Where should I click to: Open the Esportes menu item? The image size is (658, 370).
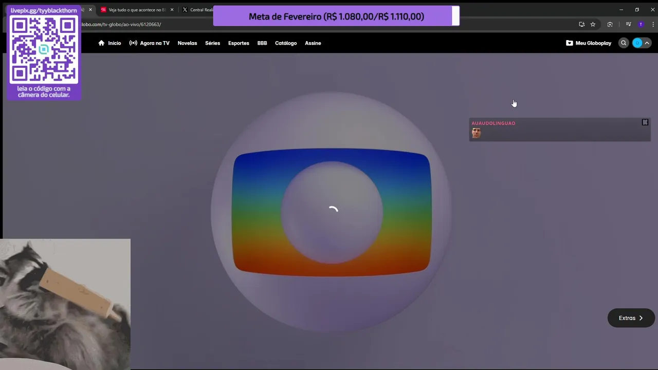pos(239,43)
